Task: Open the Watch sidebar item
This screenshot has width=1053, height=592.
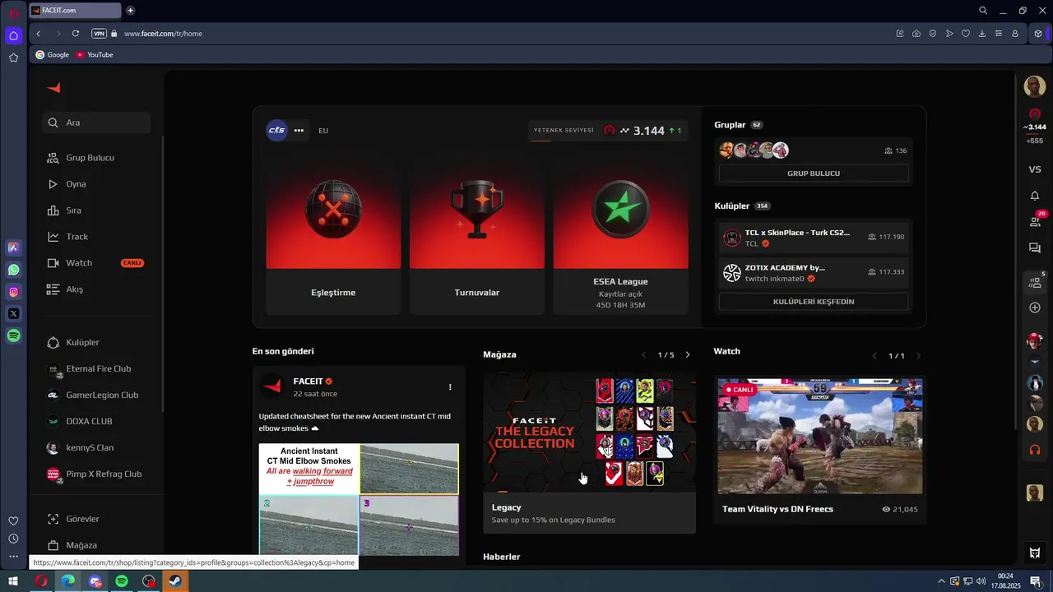Action: point(79,263)
